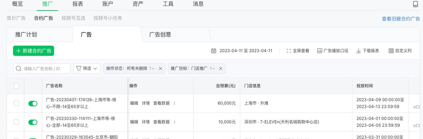Viewport: 423px width, 139px height.
Task: Click the 总预算(元) column header
Action: (226, 86)
